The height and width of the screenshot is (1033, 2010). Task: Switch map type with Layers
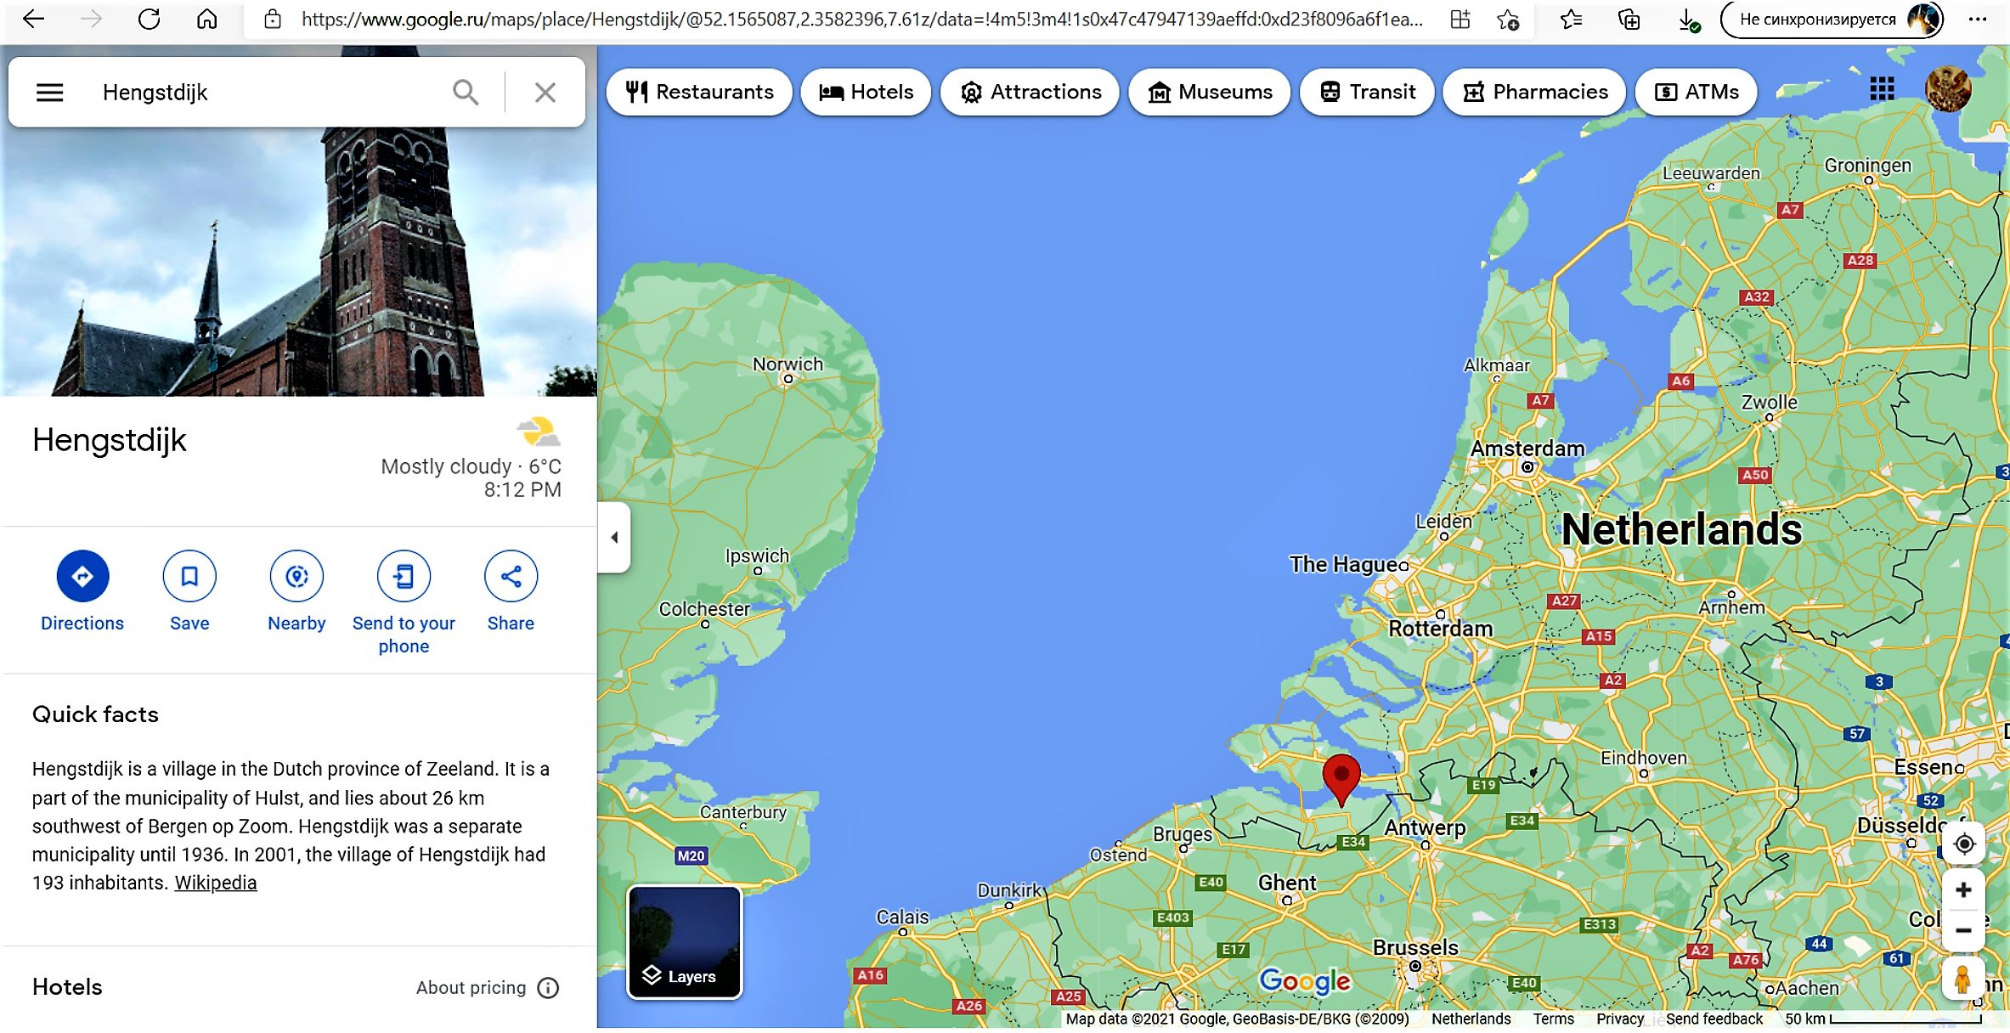tap(684, 942)
